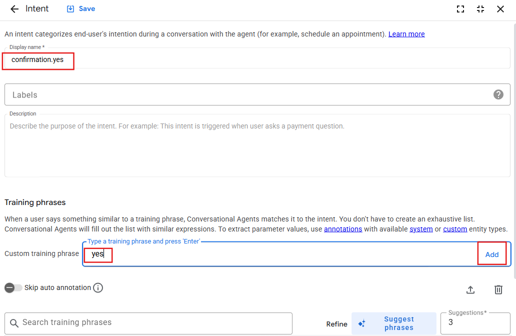This screenshot has width=516, height=336.
Task: Click the Suggest phrases button
Action: tap(393, 323)
